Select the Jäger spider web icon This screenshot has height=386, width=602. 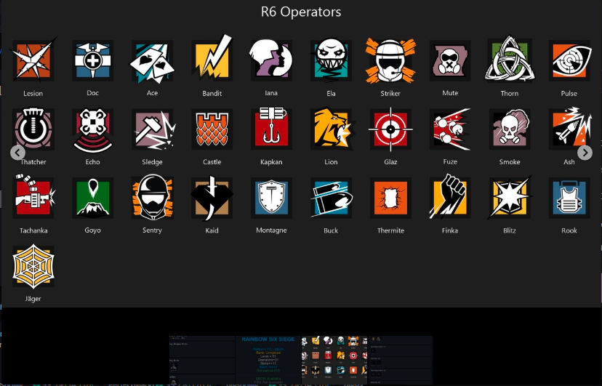coord(33,266)
